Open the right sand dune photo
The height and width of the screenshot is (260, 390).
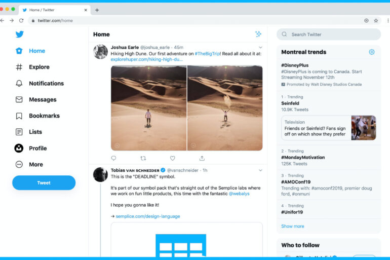225,108
